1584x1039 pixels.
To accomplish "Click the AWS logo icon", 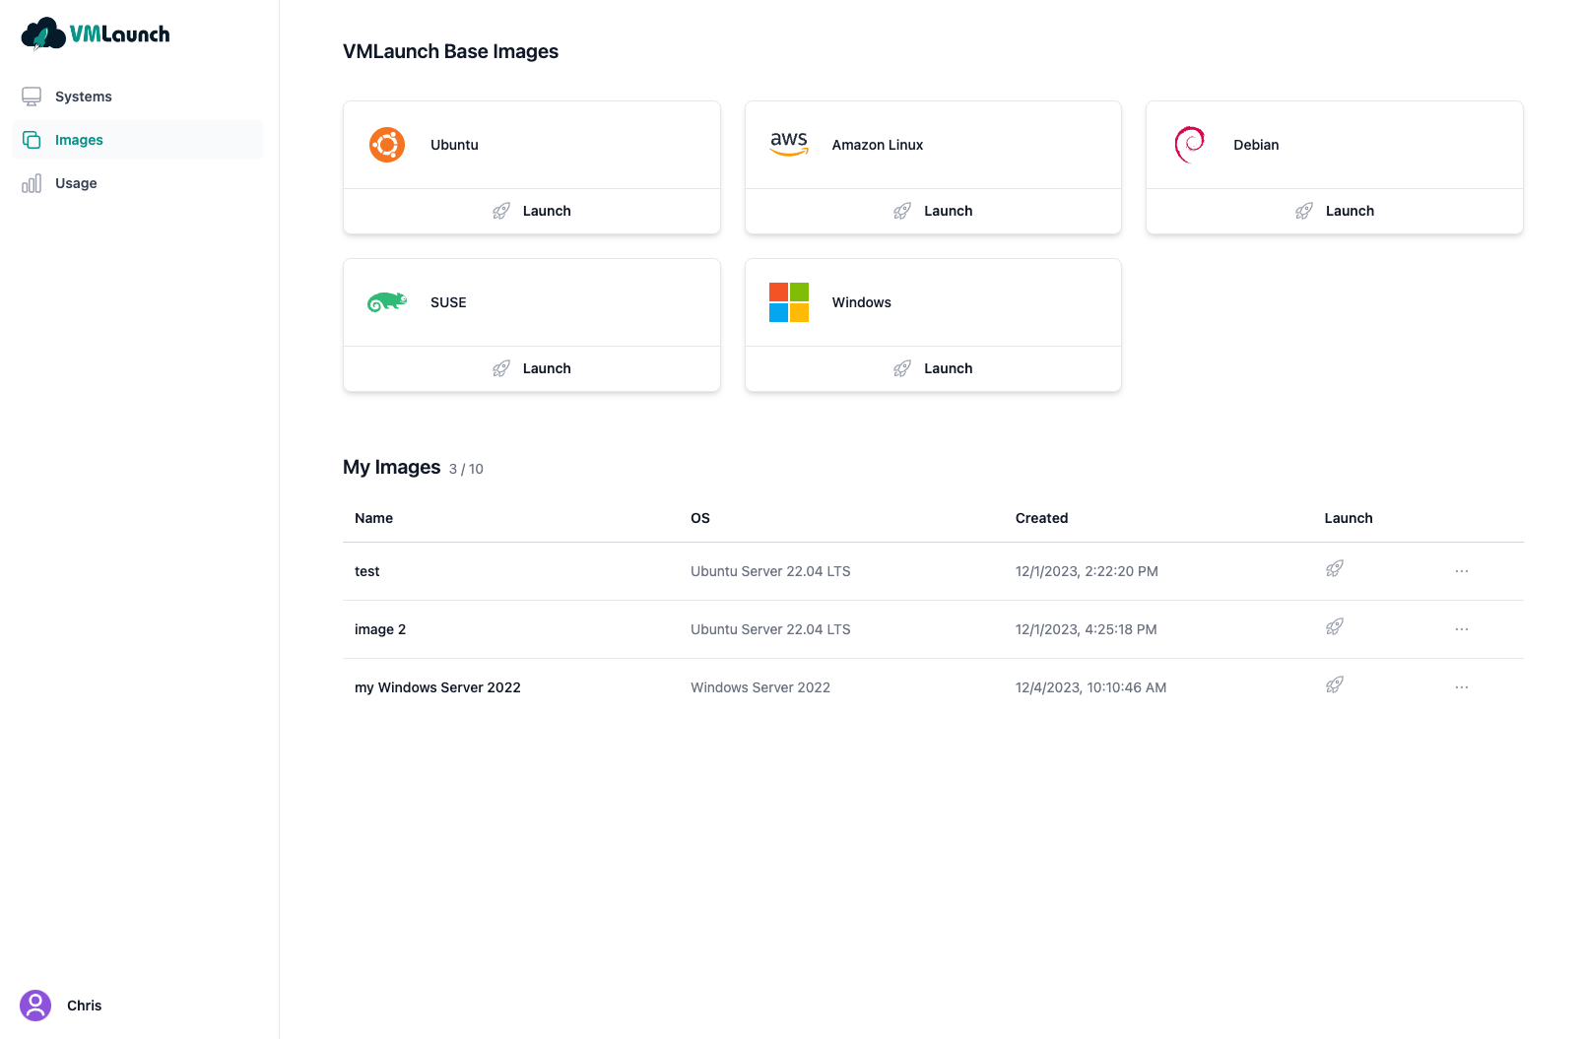I will [789, 145].
